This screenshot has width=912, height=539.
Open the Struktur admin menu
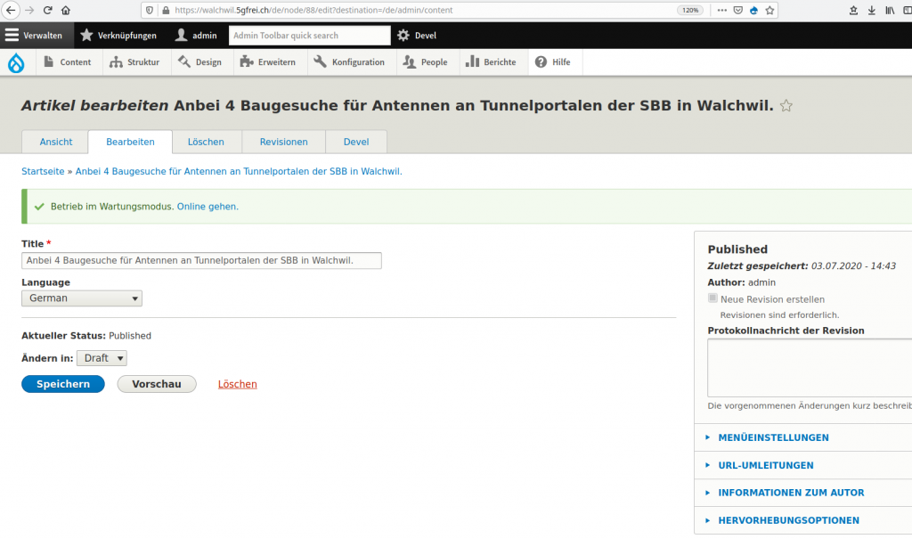coord(134,62)
